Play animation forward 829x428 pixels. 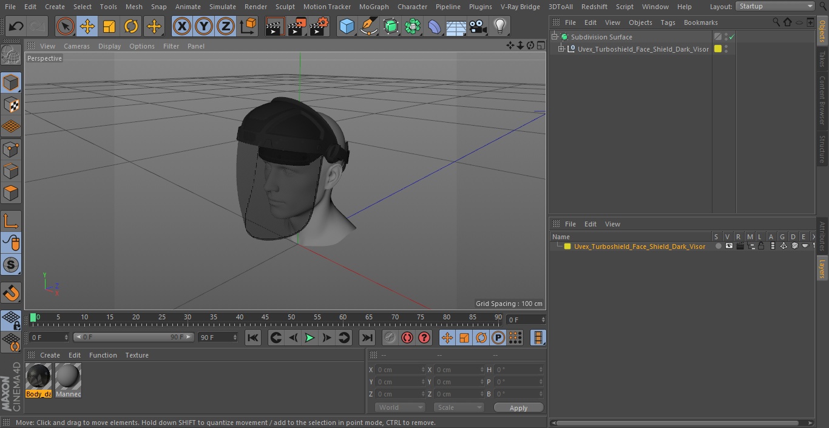coord(310,338)
